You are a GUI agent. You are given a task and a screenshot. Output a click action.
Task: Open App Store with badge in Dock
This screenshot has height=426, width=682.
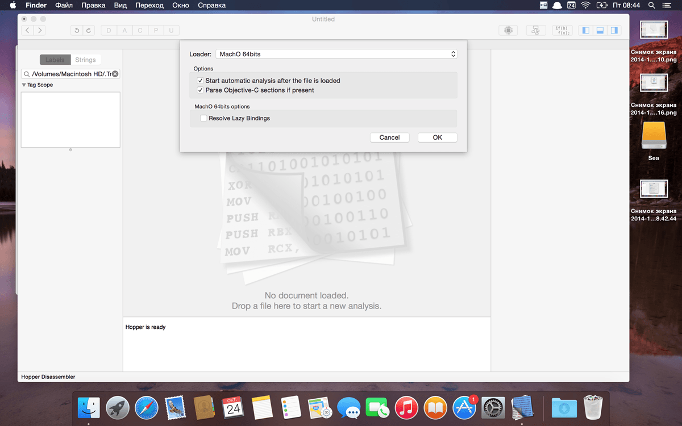coord(465,408)
